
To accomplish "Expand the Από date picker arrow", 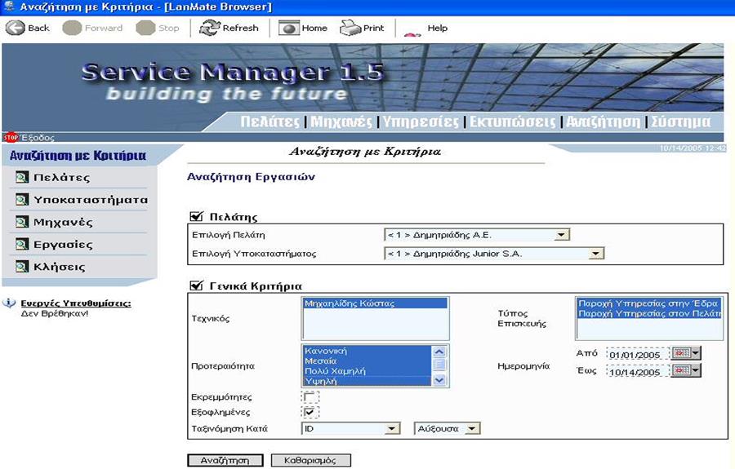I will [696, 353].
